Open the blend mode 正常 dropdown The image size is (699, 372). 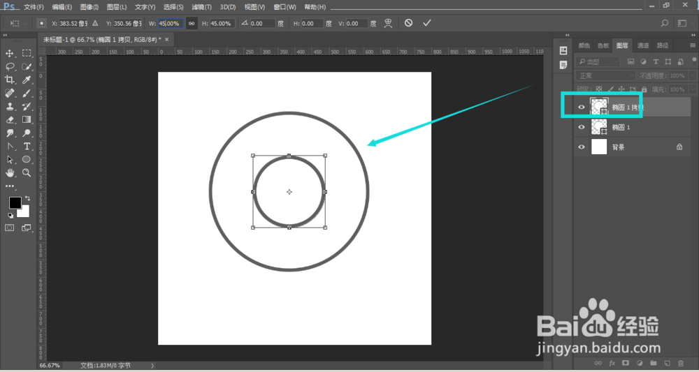(x=605, y=75)
